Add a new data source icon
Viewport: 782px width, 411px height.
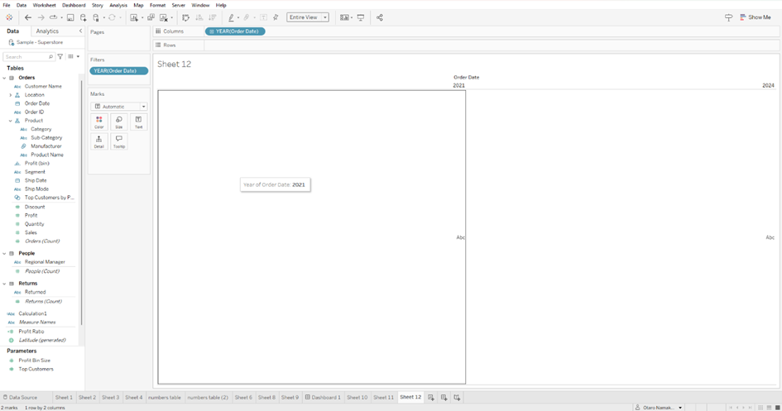(84, 17)
